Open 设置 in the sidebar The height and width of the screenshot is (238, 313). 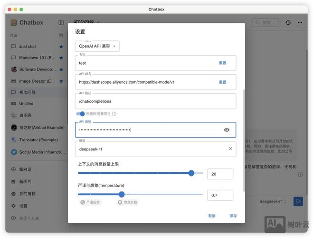click(37, 206)
